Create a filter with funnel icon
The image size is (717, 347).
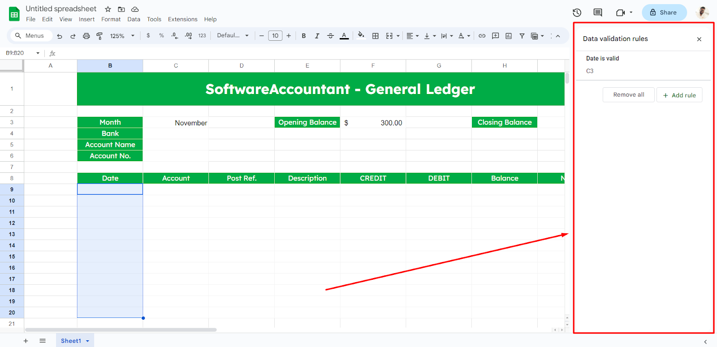[x=522, y=36]
